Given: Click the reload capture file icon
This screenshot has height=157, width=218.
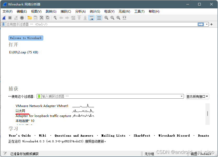Looking at the screenshot, I should (48, 18).
